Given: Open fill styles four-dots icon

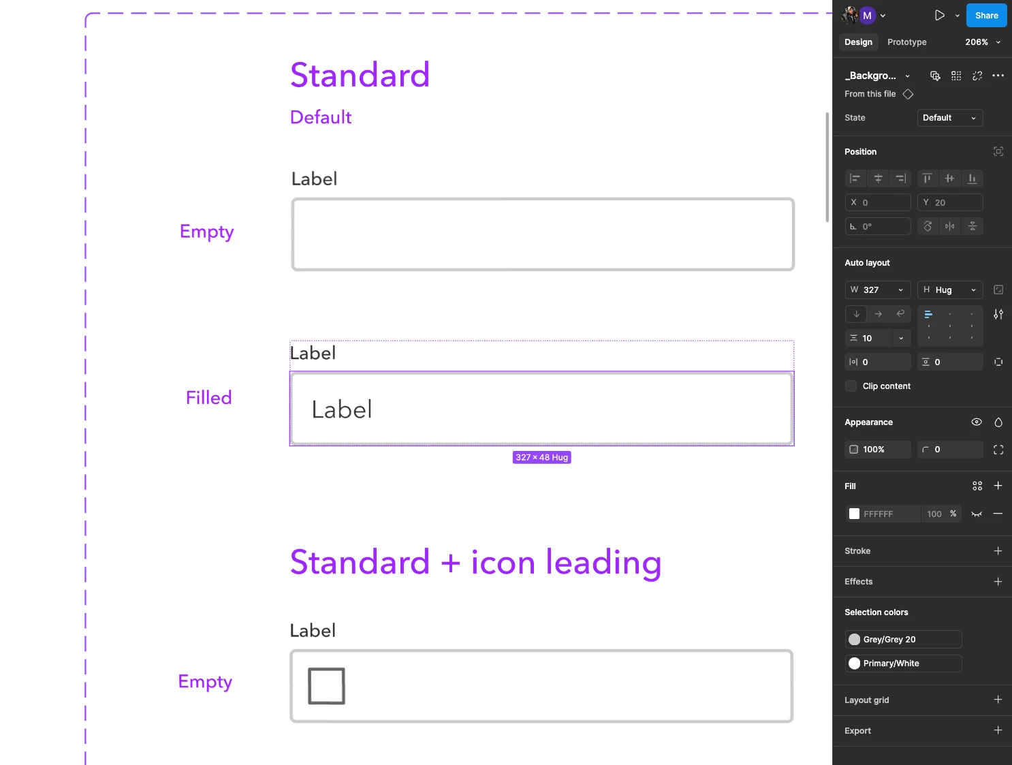Looking at the screenshot, I should pyautogui.click(x=977, y=486).
